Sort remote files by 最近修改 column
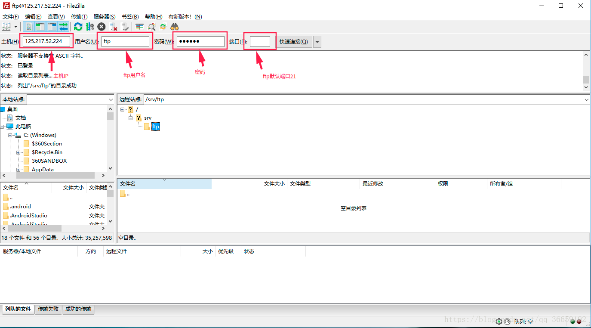Screen dimensions: 591x328 coord(397,184)
